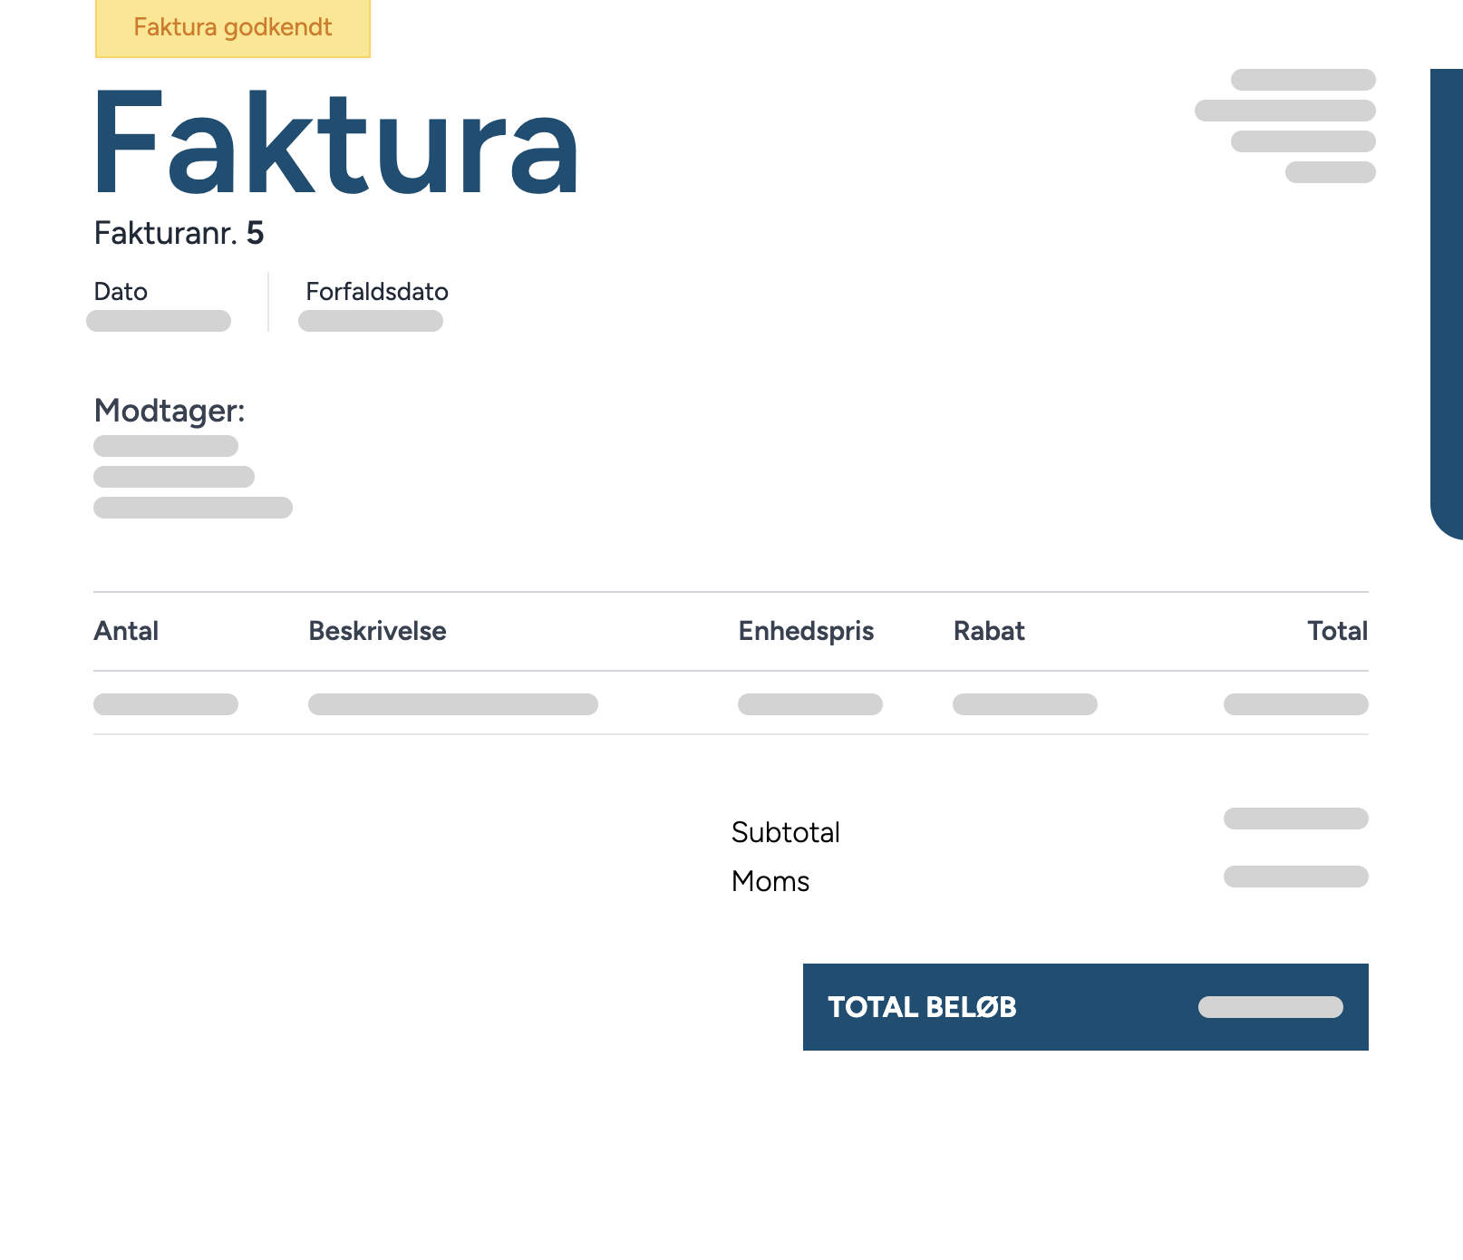This screenshot has width=1463, height=1260.
Task: Click the 'Dato' label
Action: tap(121, 292)
